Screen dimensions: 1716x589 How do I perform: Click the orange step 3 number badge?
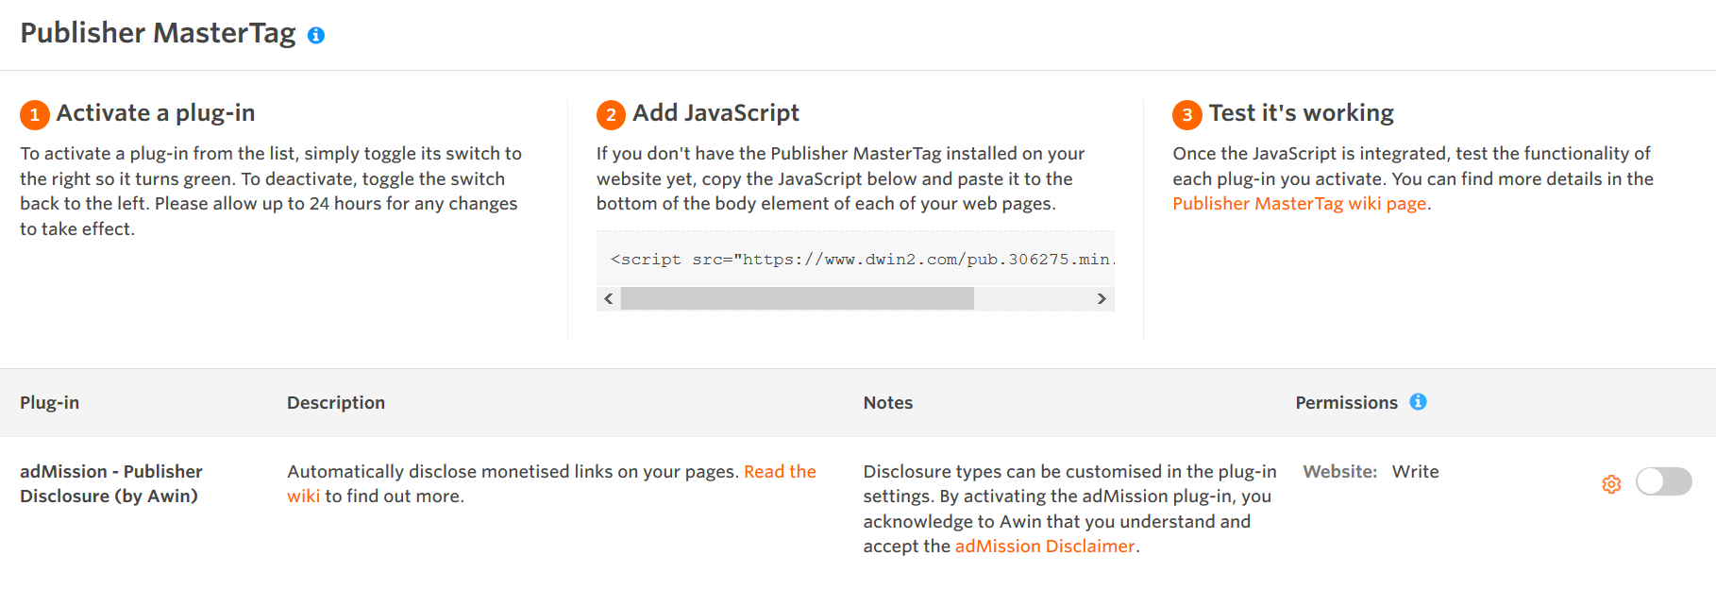[x=1186, y=115]
